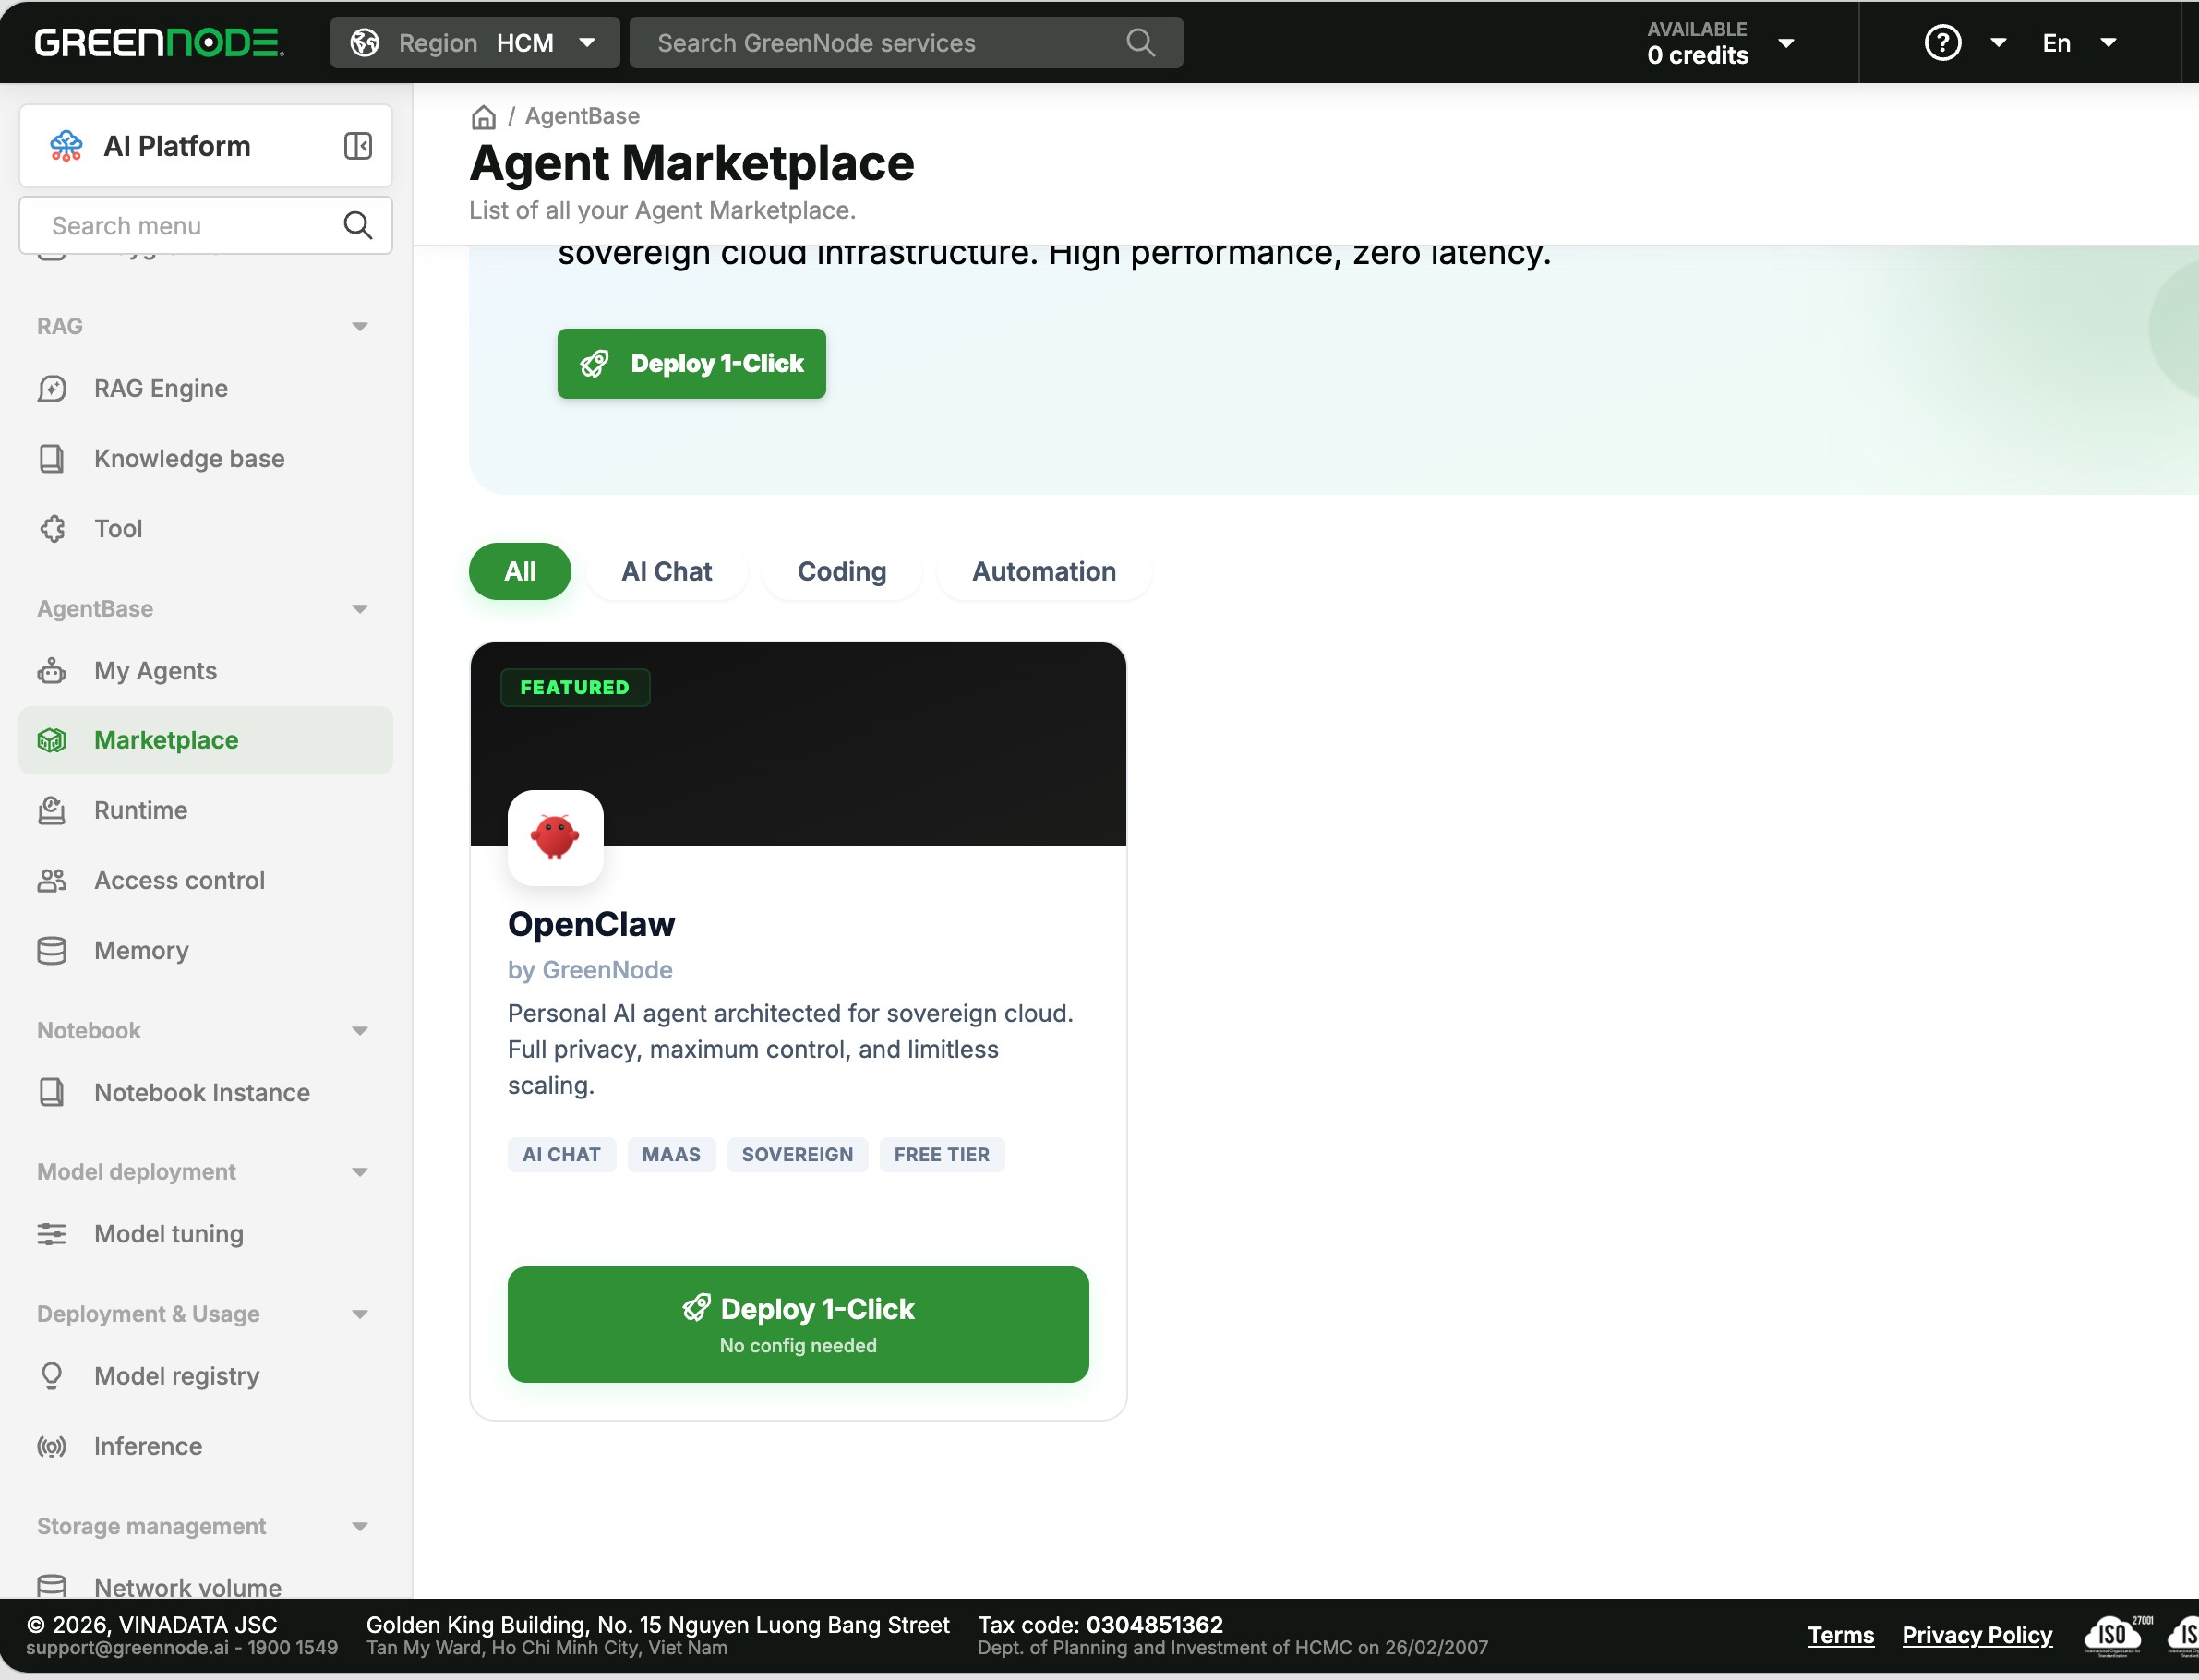Click the Agent Marketplace page heading
2199x1680 pixels.
(692, 163)
